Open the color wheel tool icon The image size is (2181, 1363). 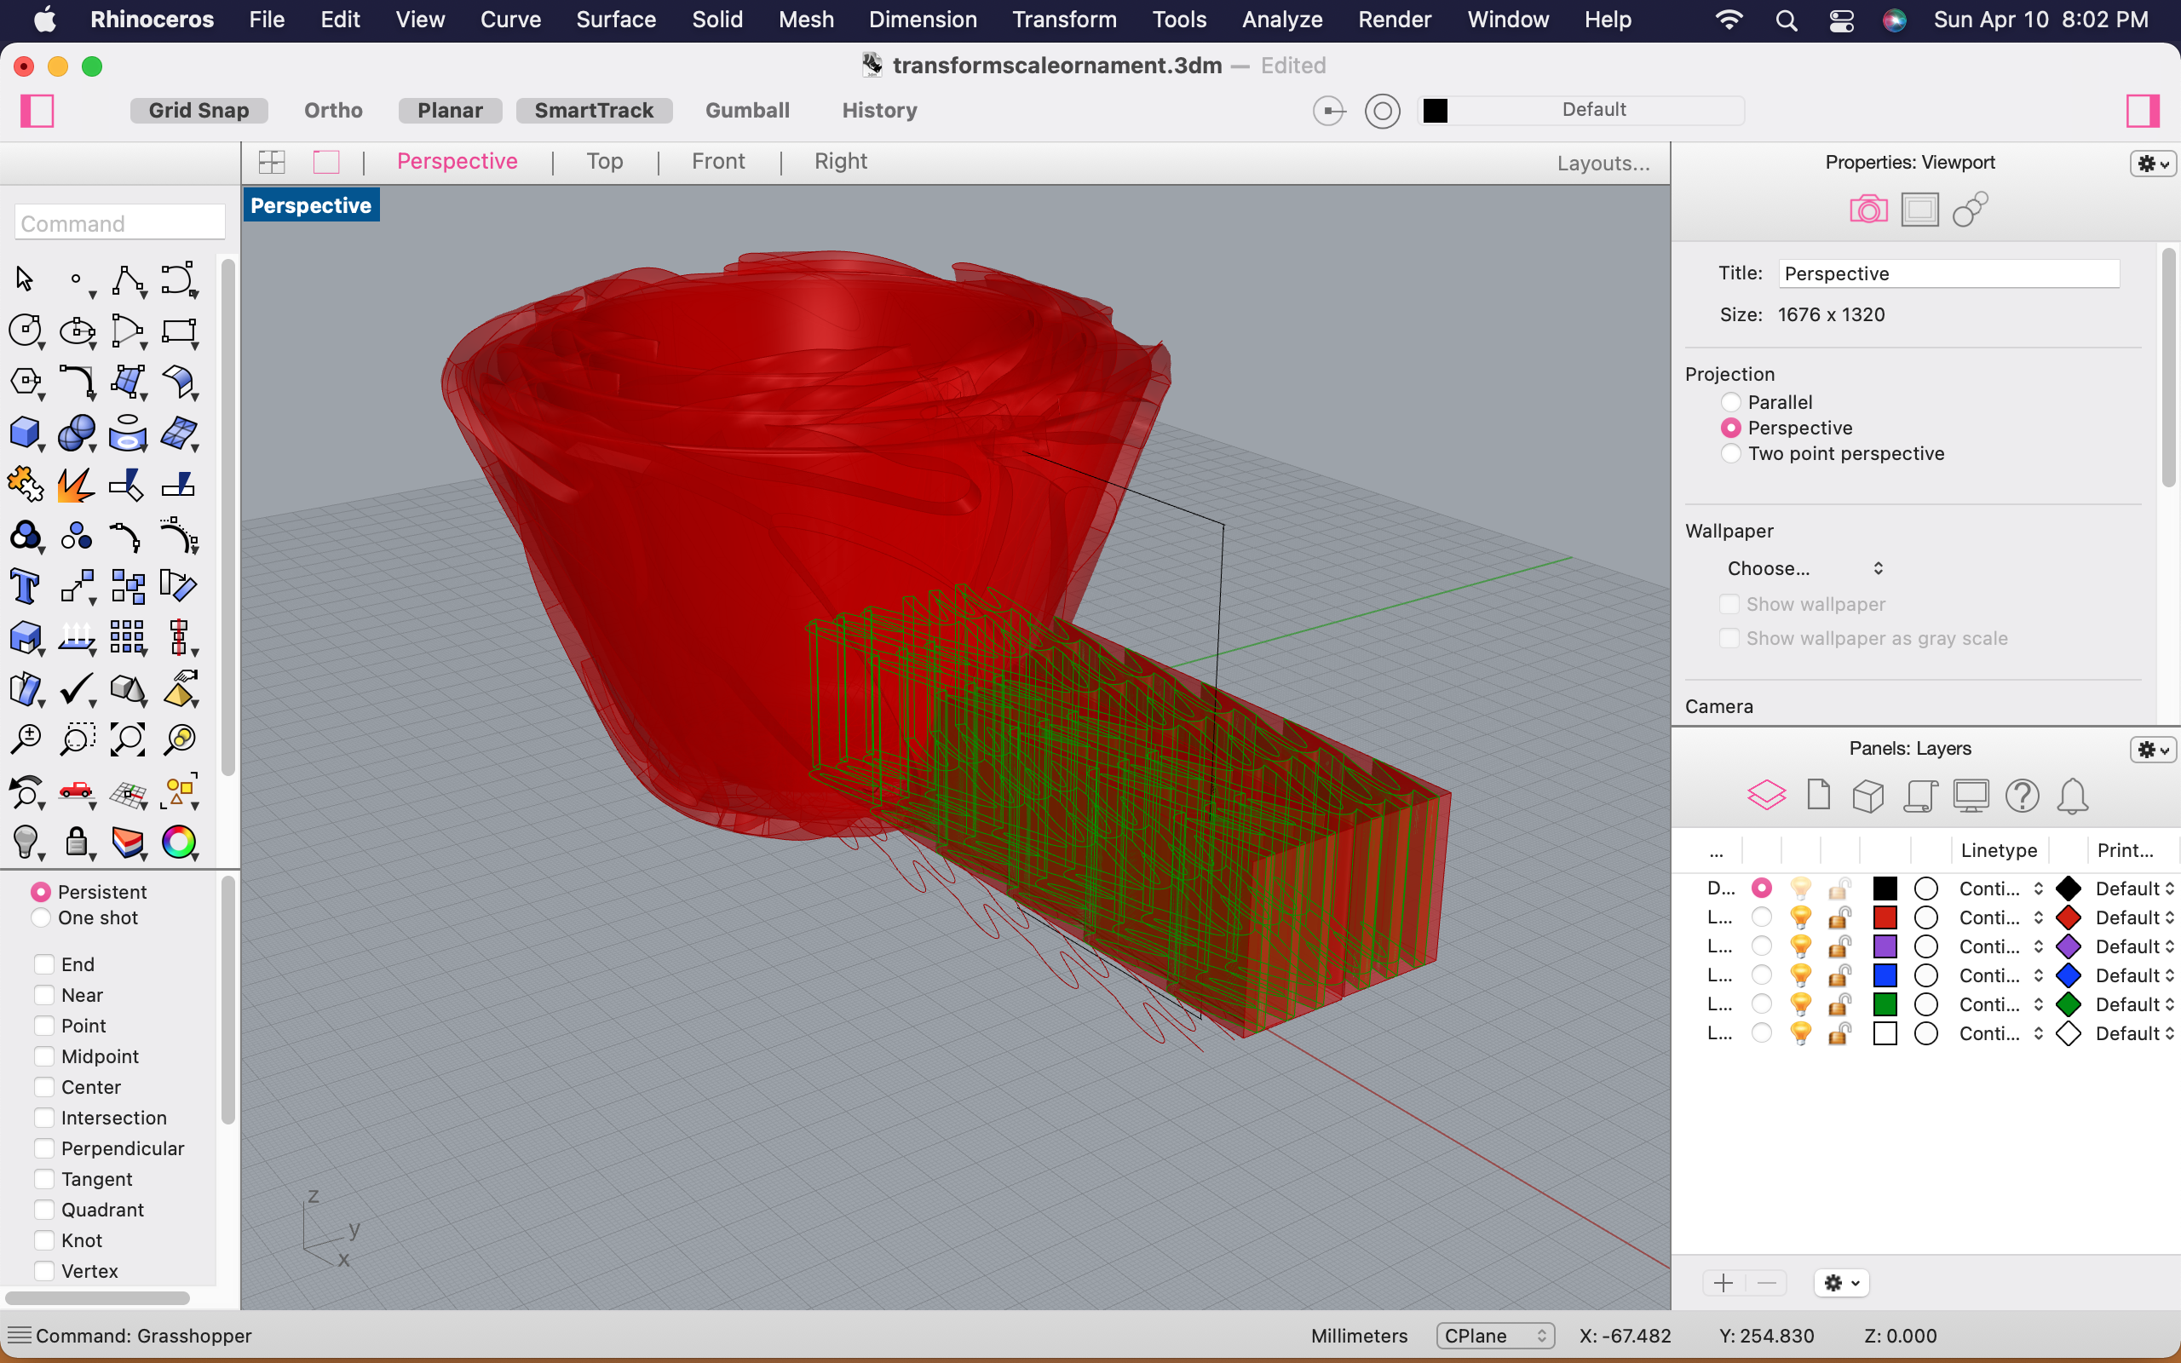(178, 842)
